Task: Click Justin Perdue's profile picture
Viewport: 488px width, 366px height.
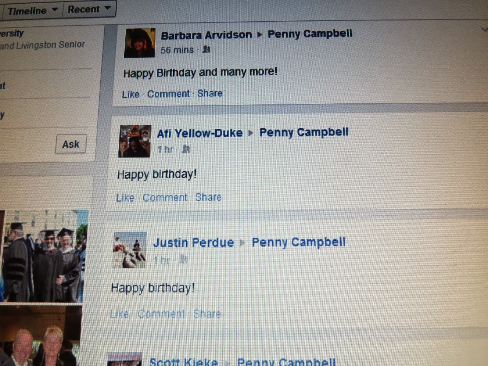Action: [130, 250]
